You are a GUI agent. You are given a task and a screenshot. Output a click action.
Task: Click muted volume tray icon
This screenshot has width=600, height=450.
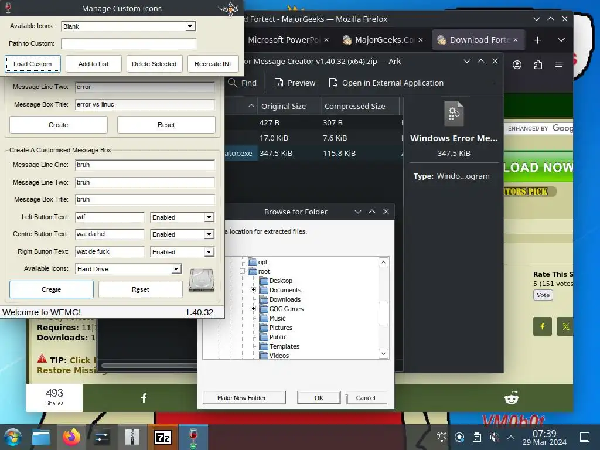494,437
